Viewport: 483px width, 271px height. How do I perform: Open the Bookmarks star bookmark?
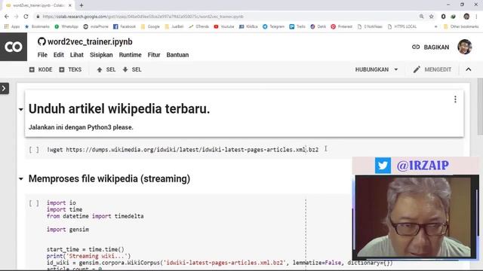tap(37, 27)
